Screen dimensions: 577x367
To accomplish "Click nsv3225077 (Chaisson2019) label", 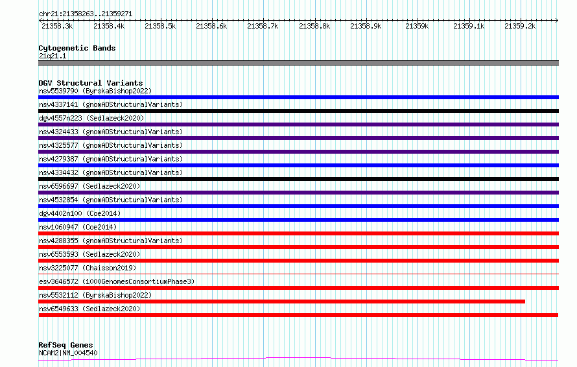I will pos(88,268).
